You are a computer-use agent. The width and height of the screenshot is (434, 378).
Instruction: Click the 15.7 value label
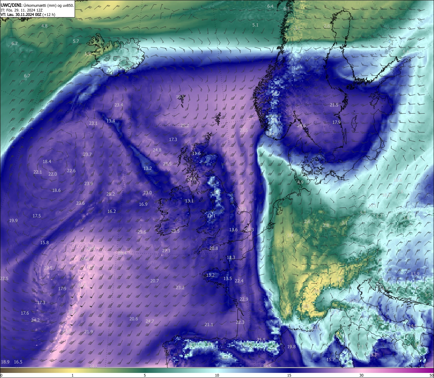pyautogui.click(x=331, y=360)
